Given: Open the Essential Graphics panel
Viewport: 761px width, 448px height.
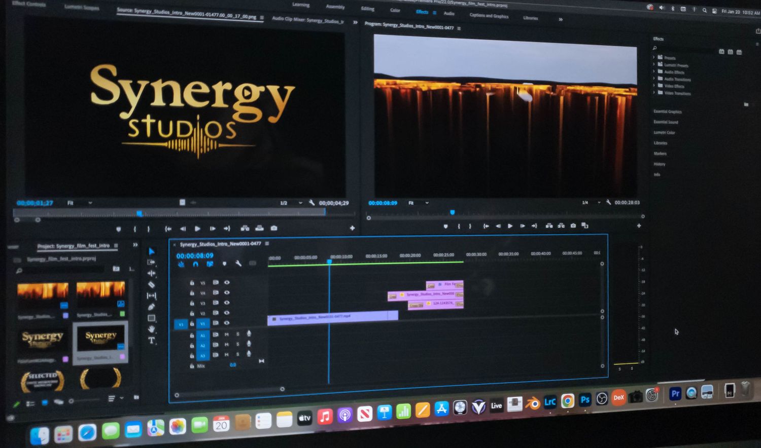Looking at the screenshot, I should tap(668, 111).
